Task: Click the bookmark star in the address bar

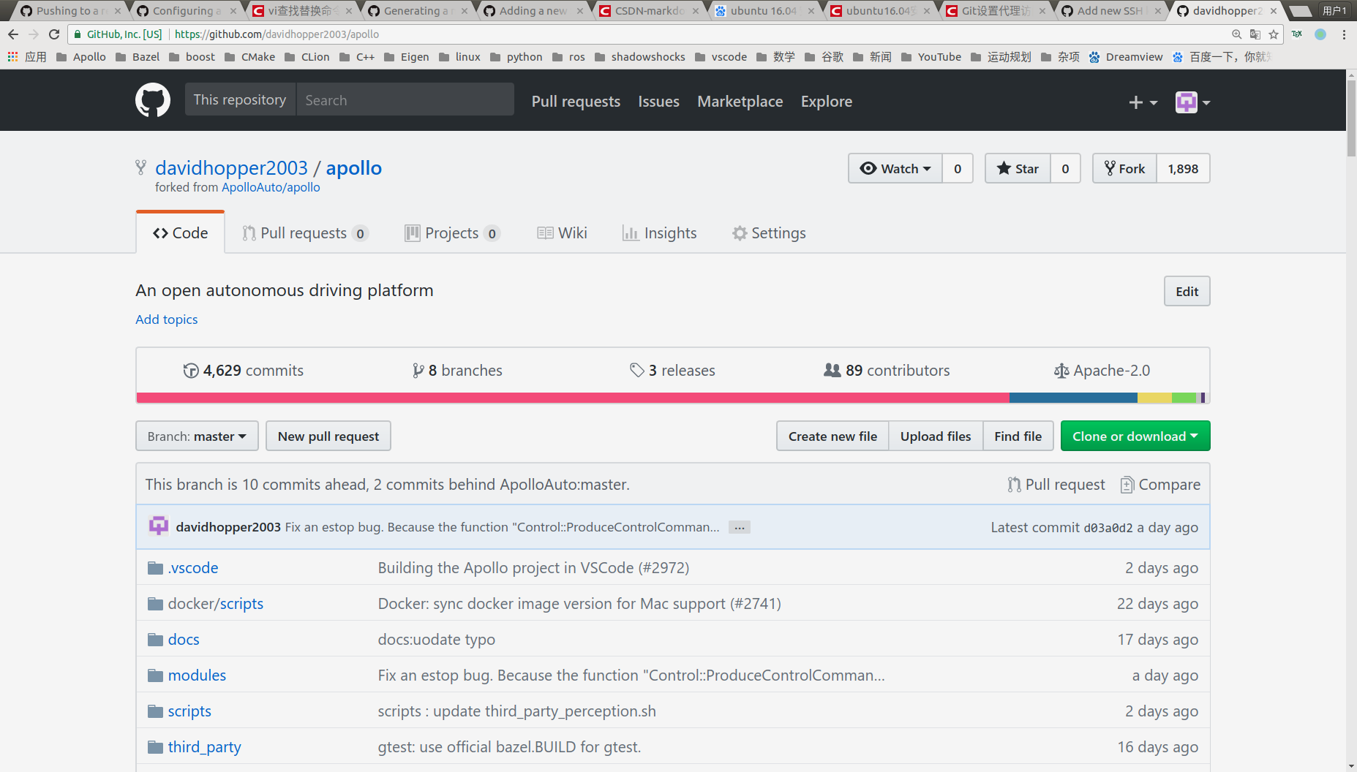Action: point(1274,34)
